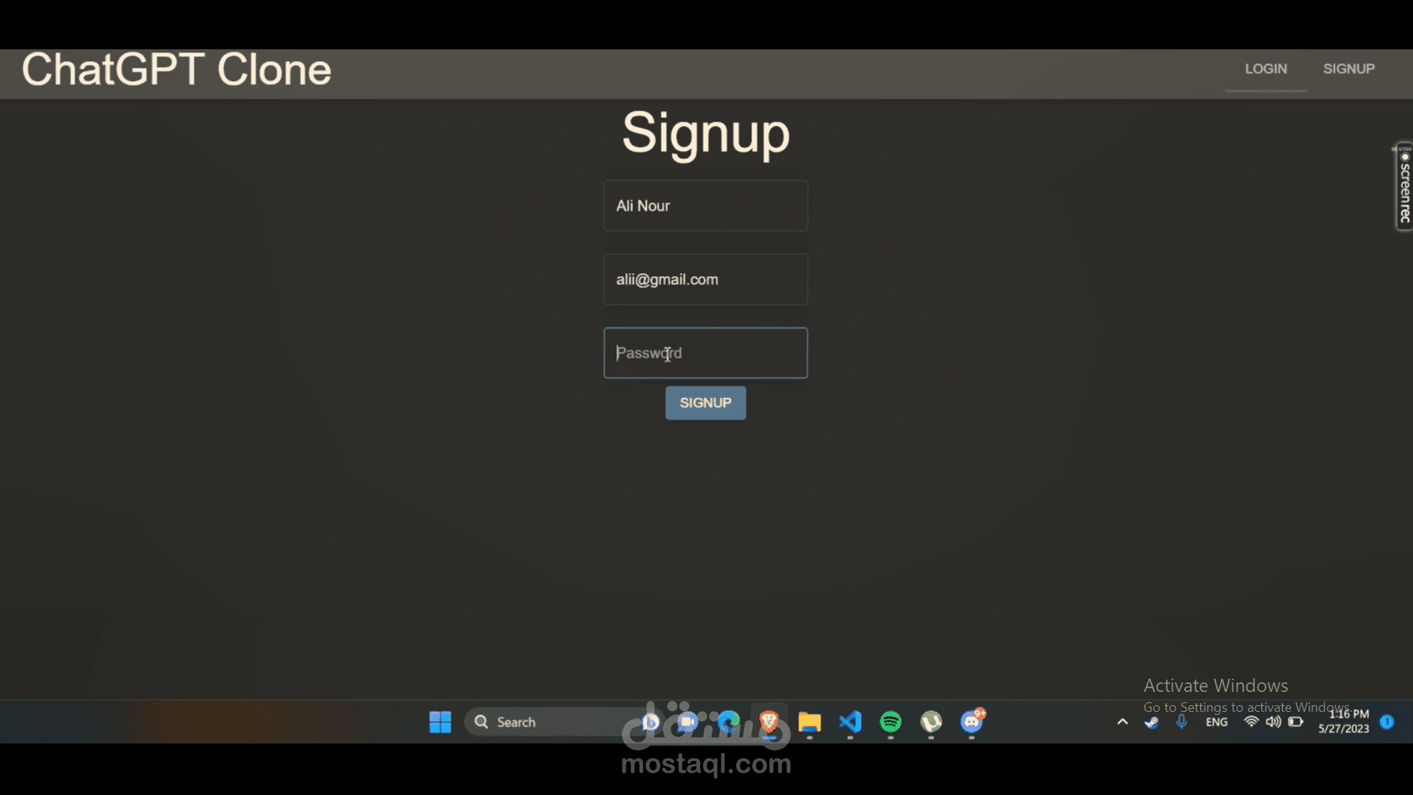The width and height of the screenshot is (1413, 795).
Task: Expand the hidden system tray icons
Action: (x=1122, y=722)
